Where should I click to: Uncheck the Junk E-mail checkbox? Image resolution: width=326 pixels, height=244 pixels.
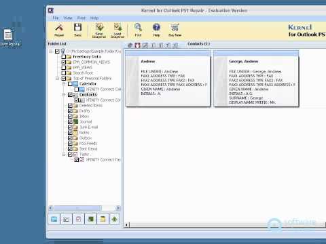click(x=70, y=127)
